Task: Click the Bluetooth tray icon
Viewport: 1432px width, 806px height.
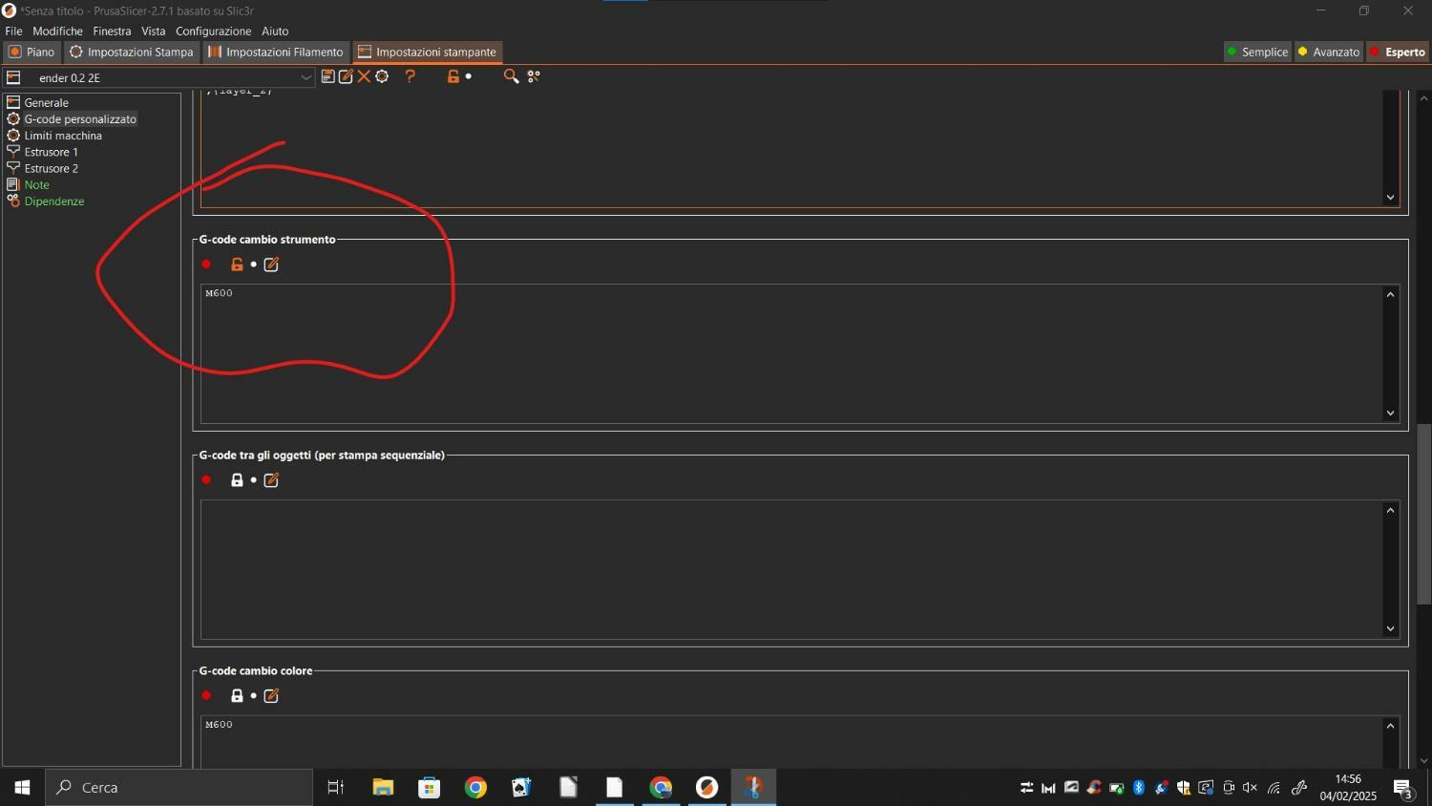Action: pyautogui.click(x=1138, y=788)
